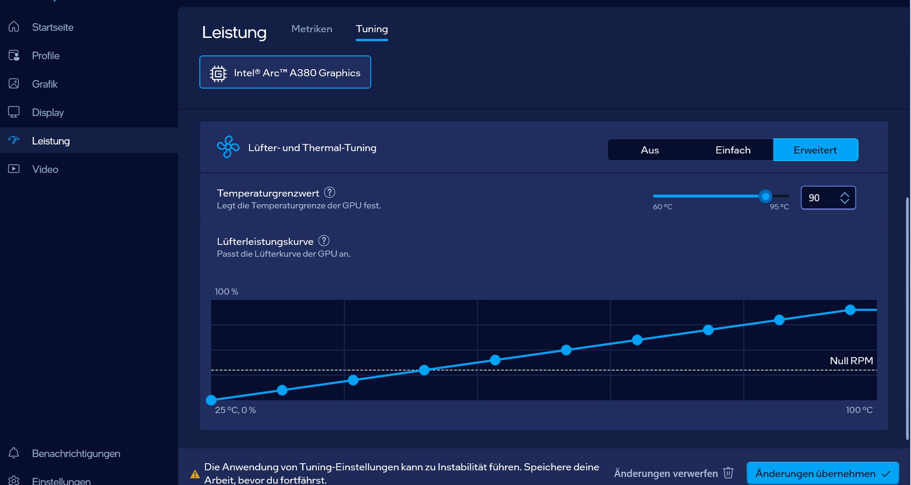Open help for Lüfterleistungskurve
Viewport: 911px width, 485px height.
324,241
